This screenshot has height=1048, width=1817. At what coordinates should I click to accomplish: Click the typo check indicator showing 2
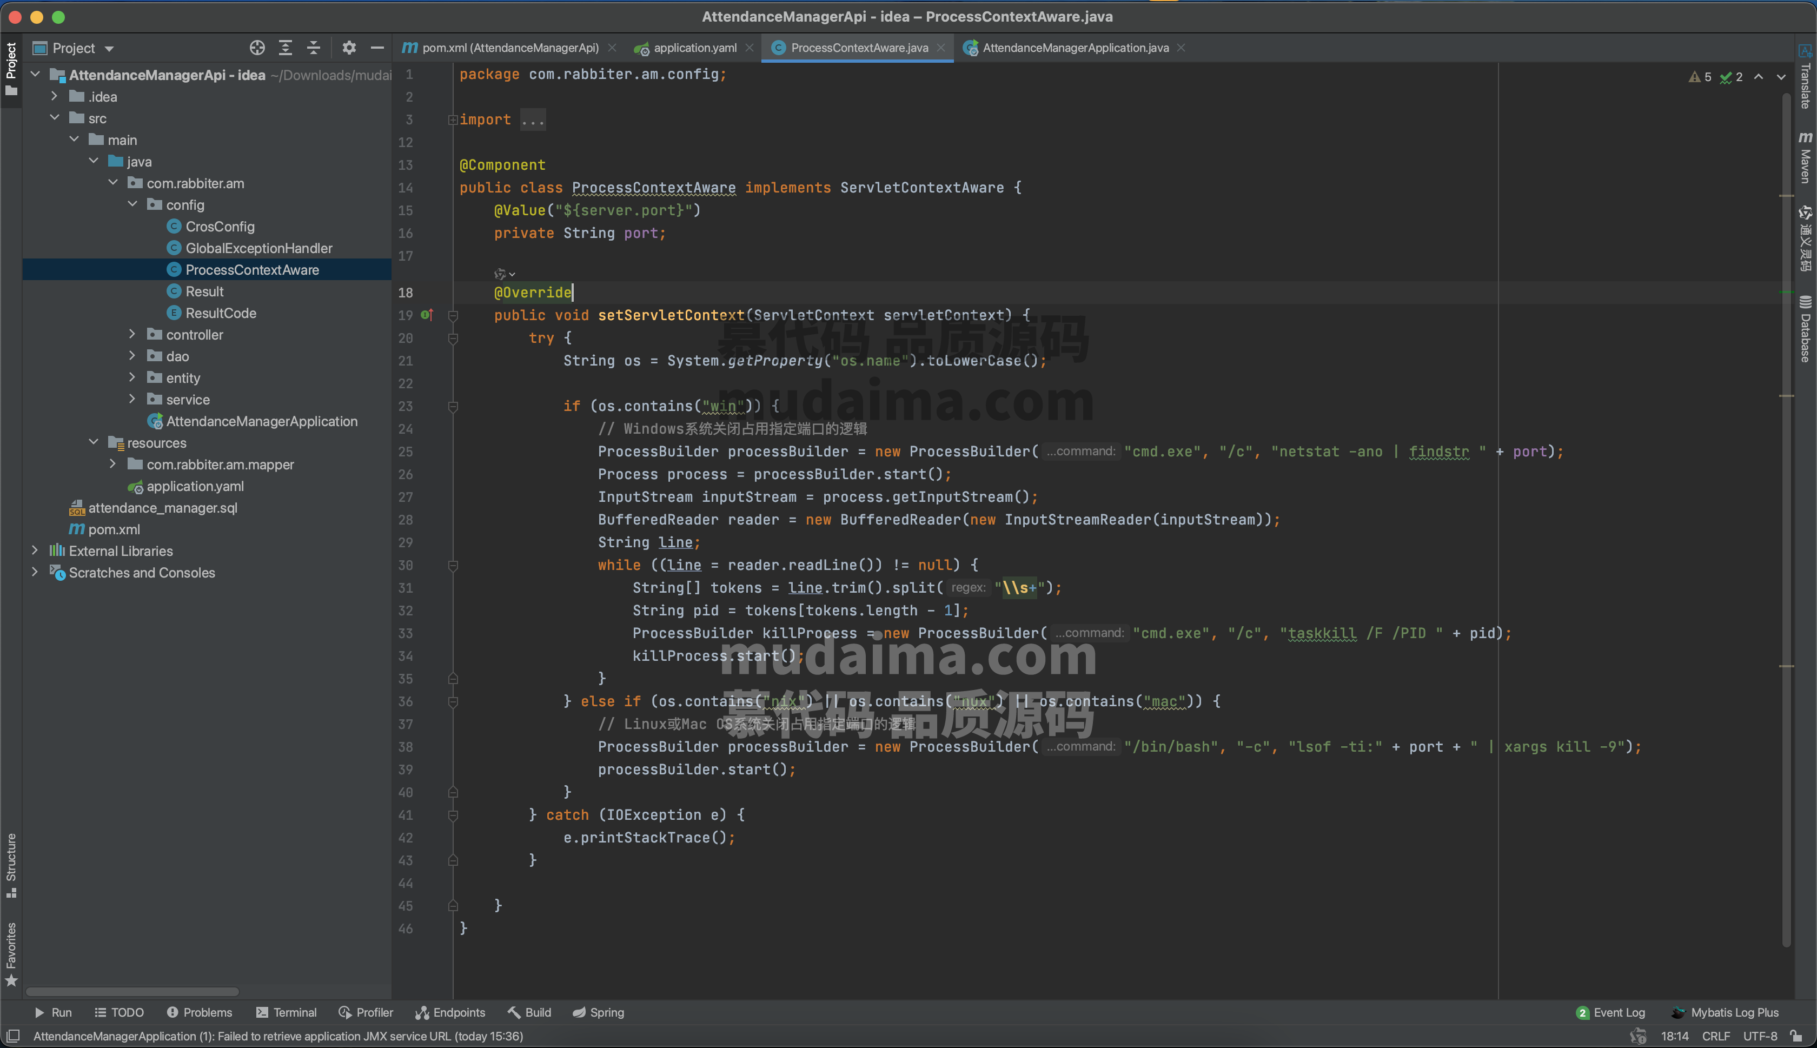click(x=1732, y=77)
